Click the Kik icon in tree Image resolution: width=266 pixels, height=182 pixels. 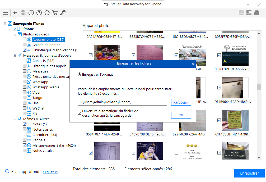pyautogui.click(x=29, y=113)
